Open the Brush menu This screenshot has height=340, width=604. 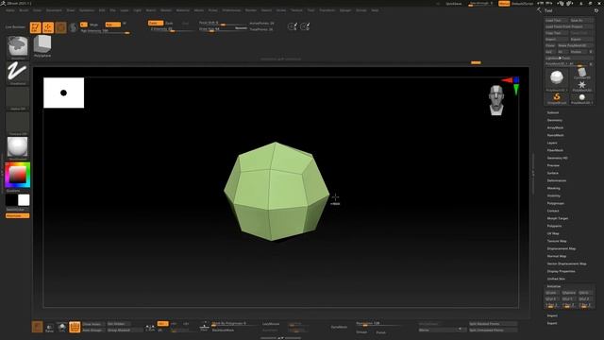pos(24,10)
